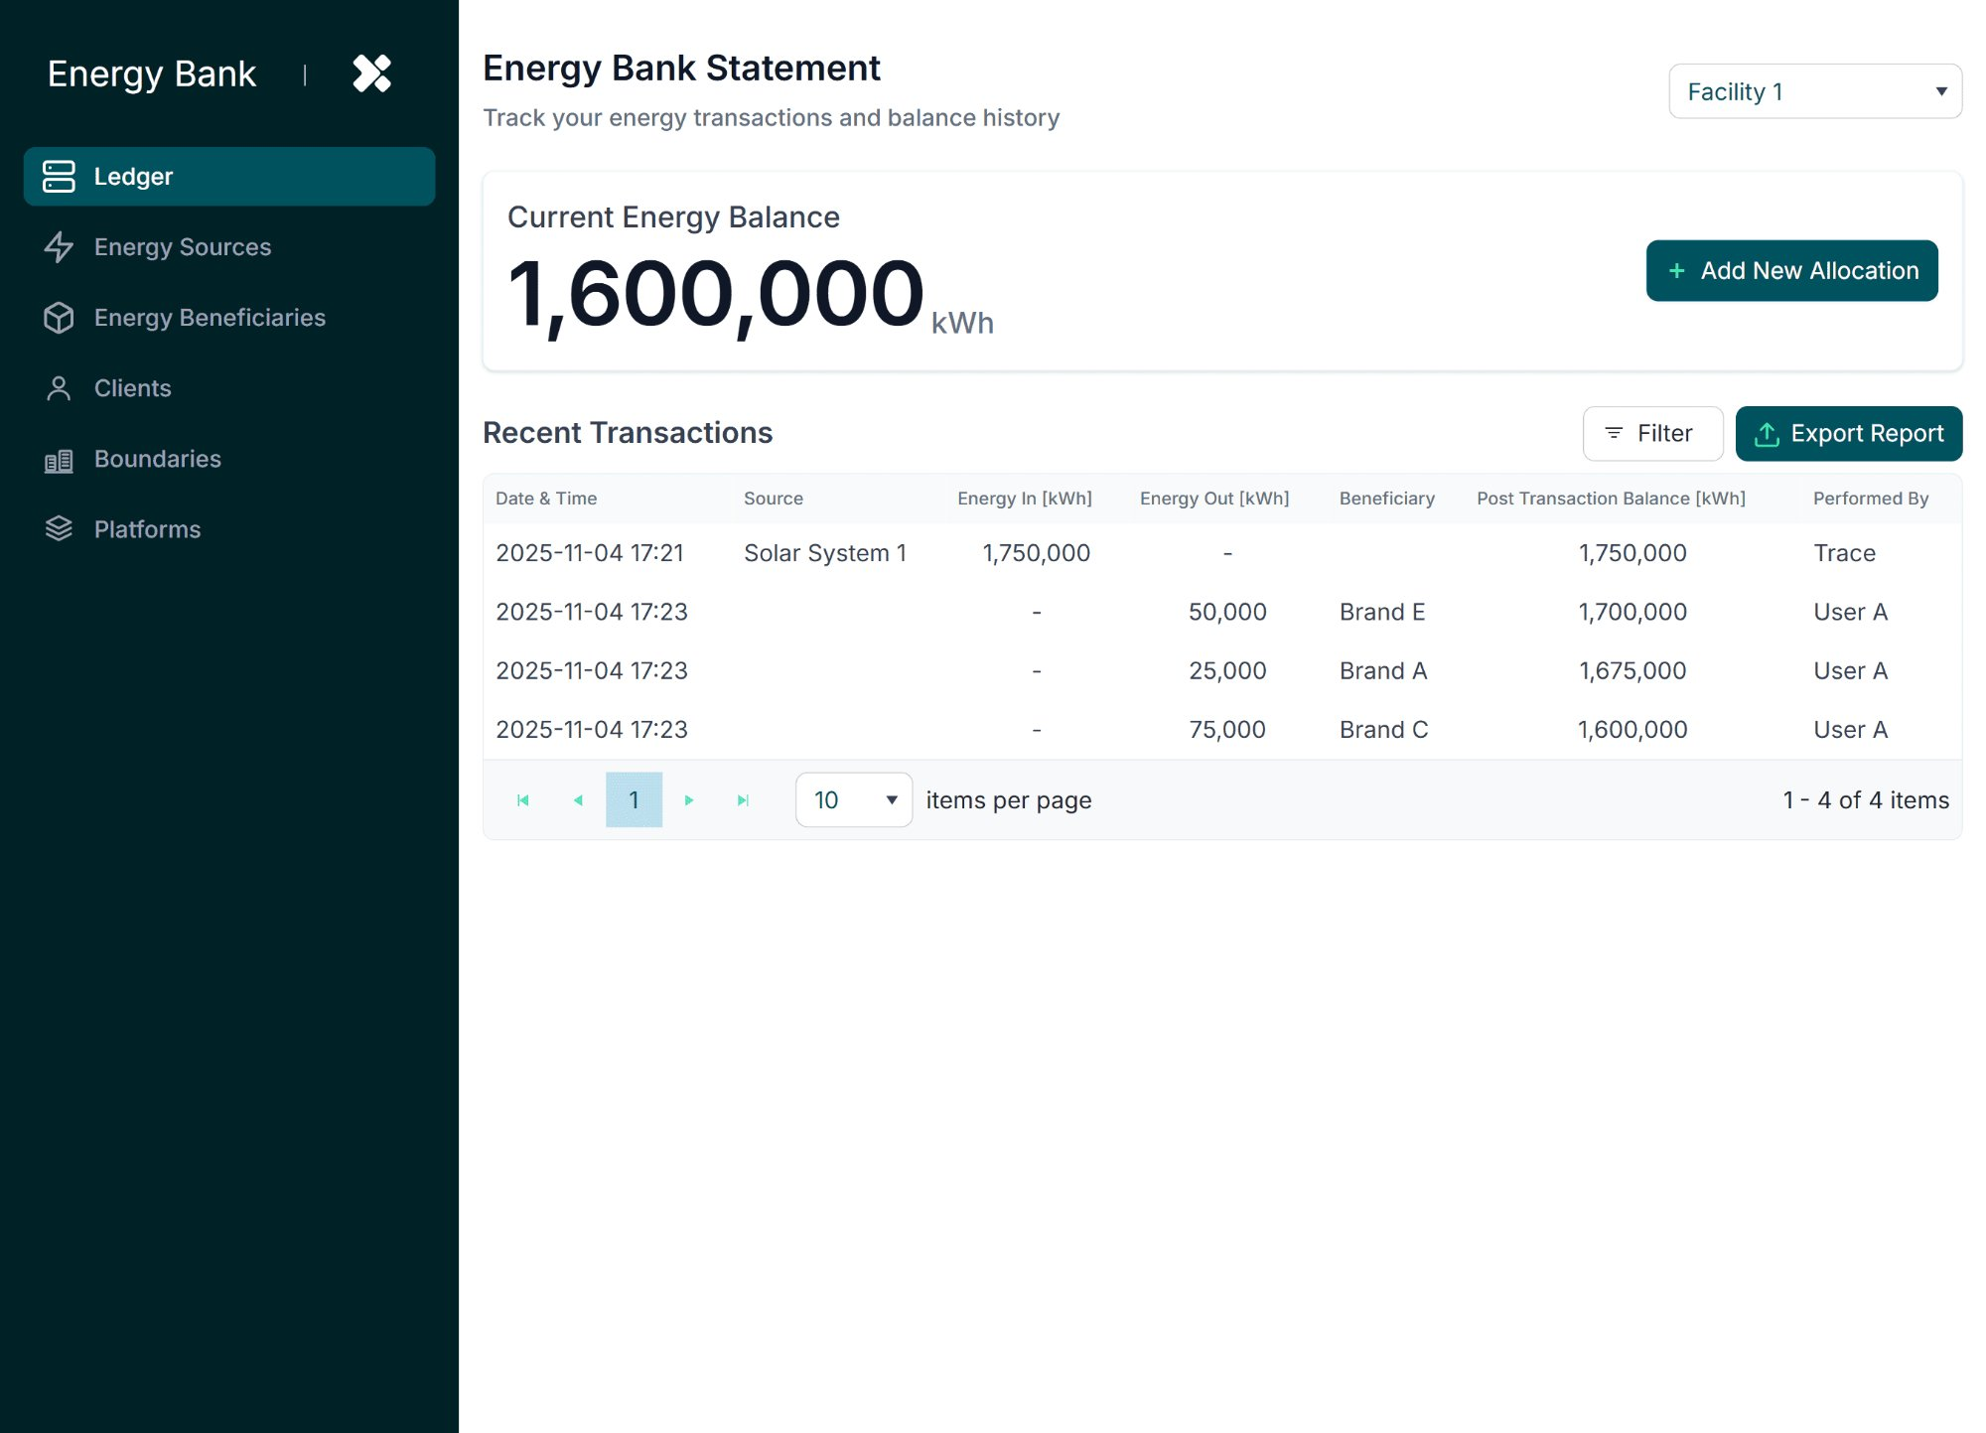Image resolution: width=1986 pixels, height=1433 pixels.
Task: Expand the Facility selector chevron
Action: [1943, 91]
